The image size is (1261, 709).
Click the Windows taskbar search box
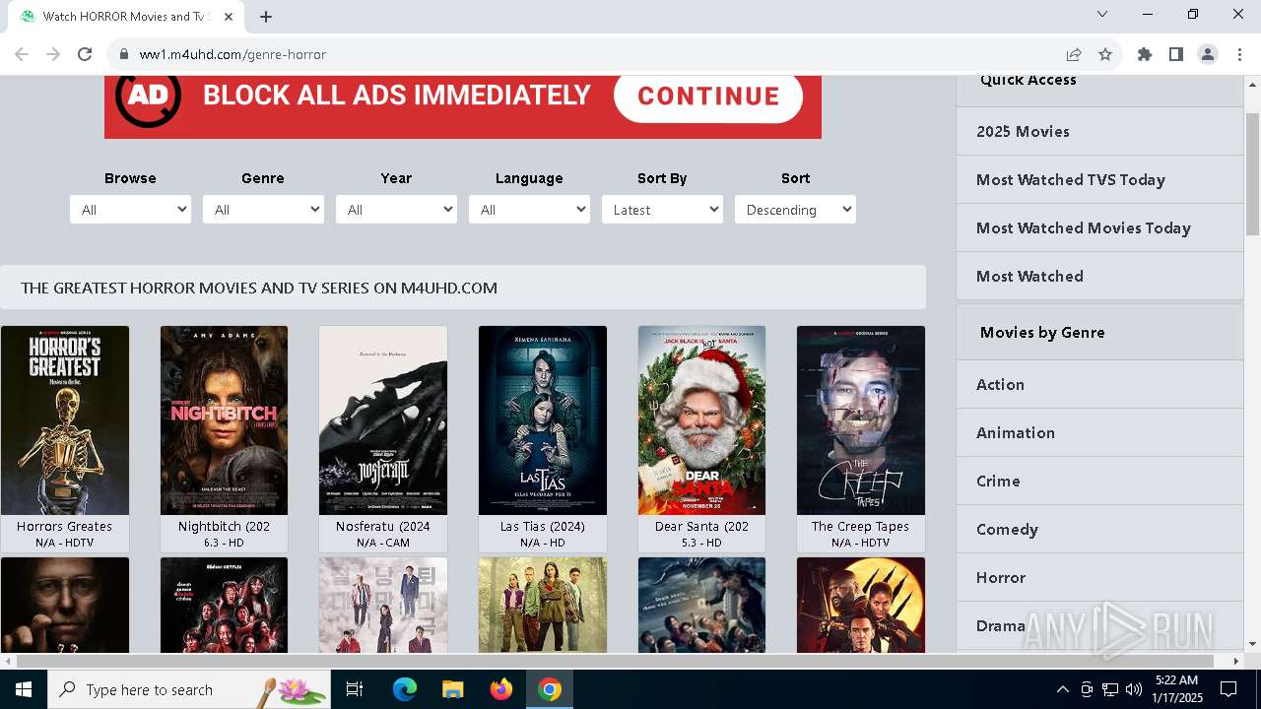[x=189, y=689]
